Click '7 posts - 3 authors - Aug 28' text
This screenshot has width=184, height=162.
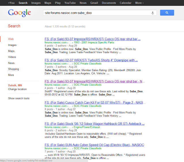pos(61,67)
